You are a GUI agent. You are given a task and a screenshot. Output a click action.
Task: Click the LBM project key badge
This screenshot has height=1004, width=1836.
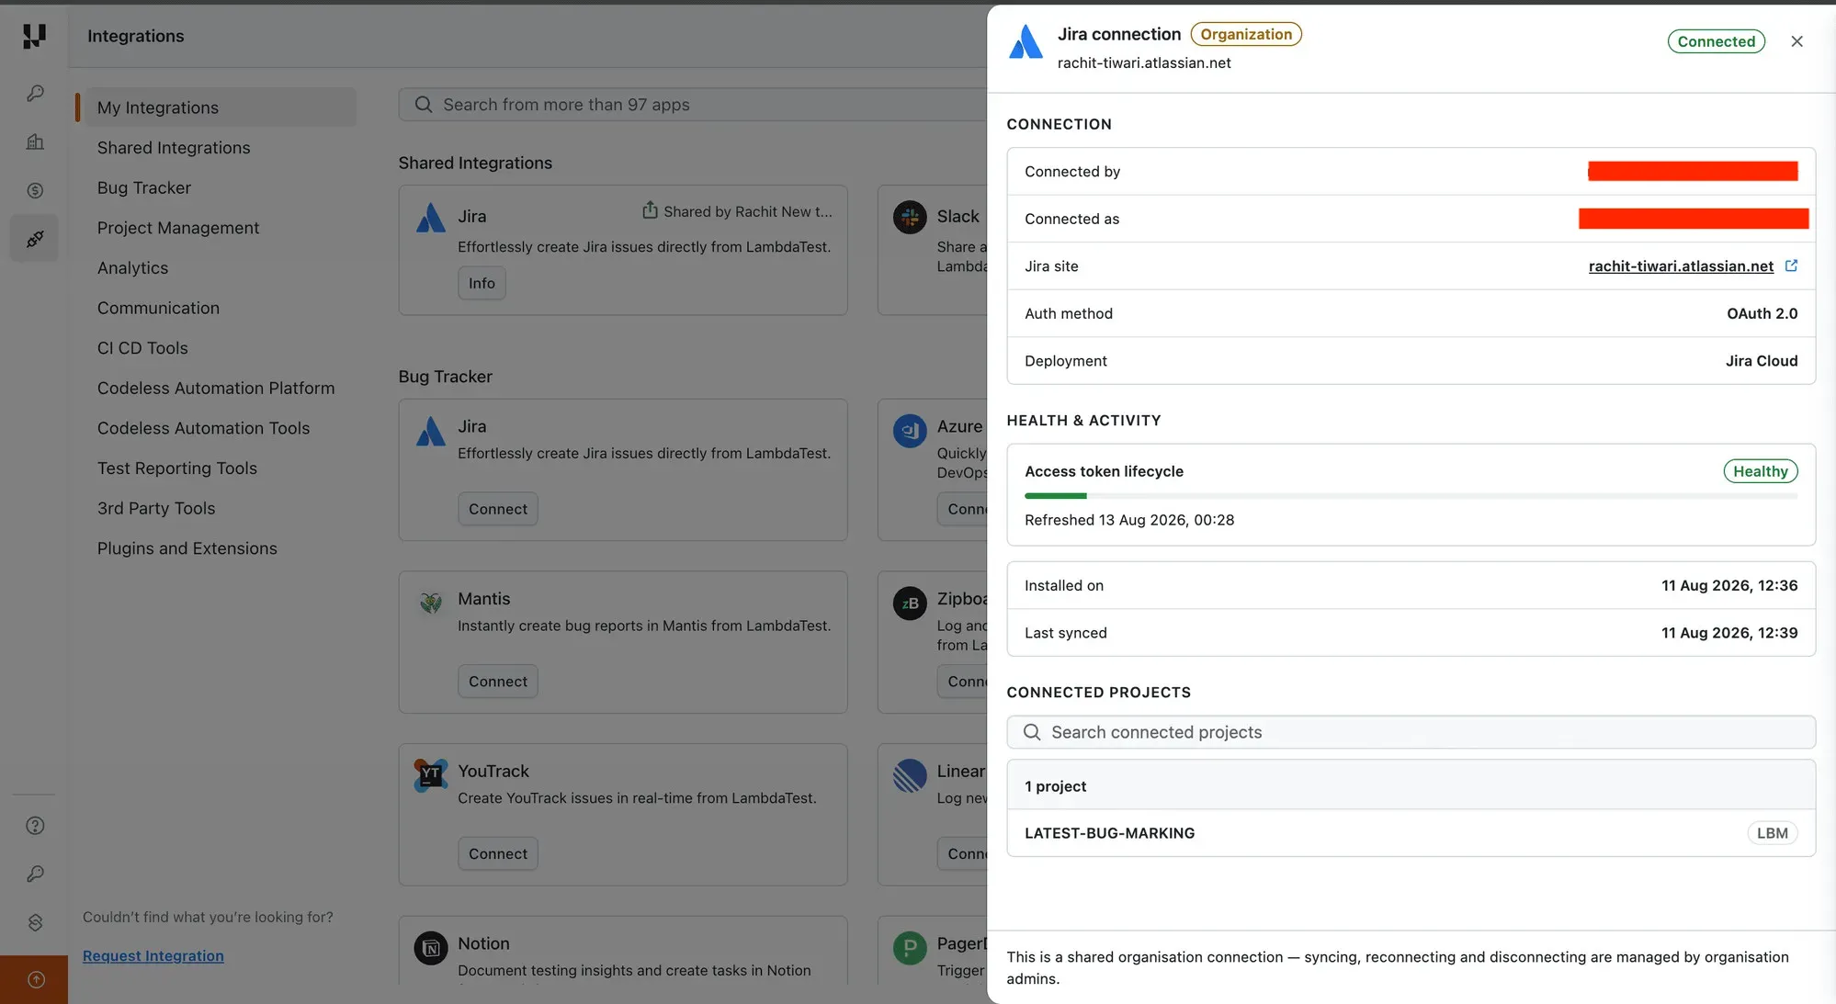pos(1772,833)
